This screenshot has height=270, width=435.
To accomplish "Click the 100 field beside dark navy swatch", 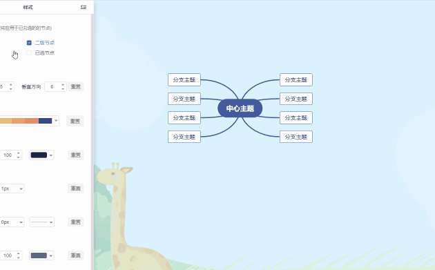I will click(x=8, y=155).
